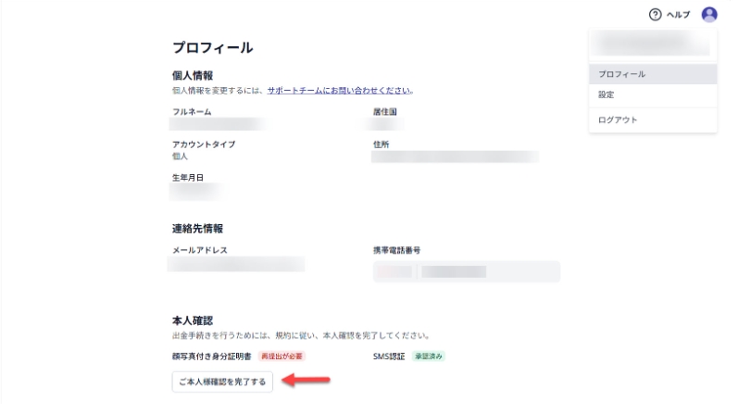Click the 連絡先情報 section heading
The image size is (738, 413).
pos(197,228)
